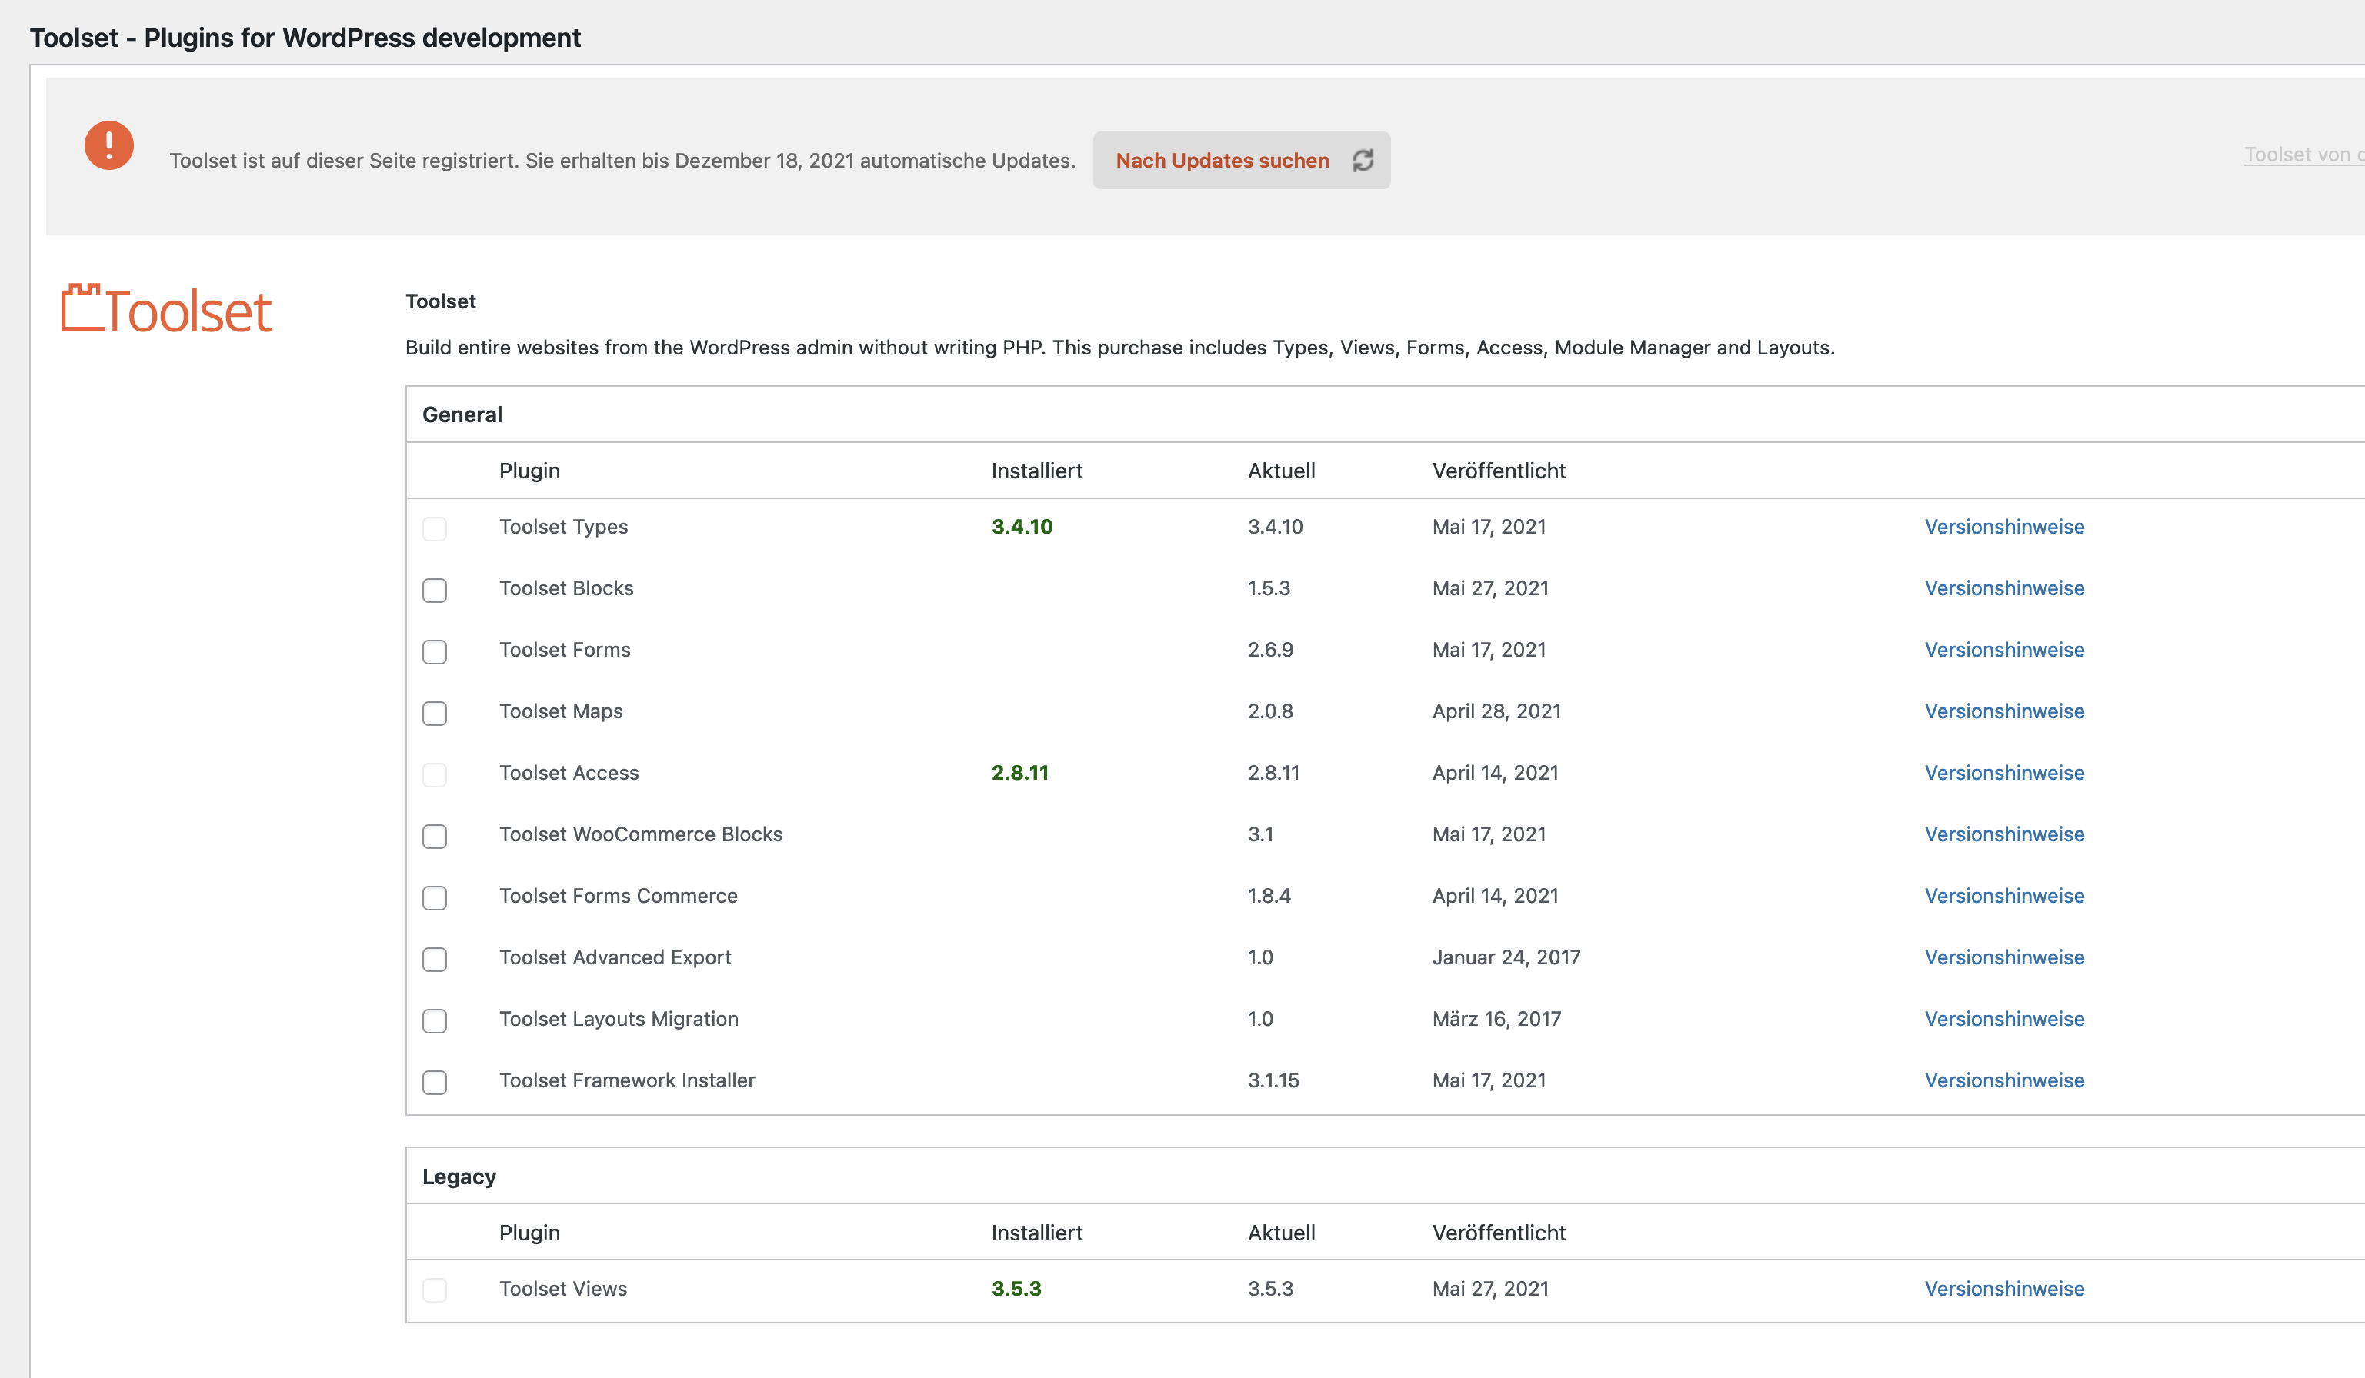The height and width of the screenshot is (1378, 2365).
Task: View Versionshinweise for Toolset Layouts Migration
Action: coord(2005,1019)
